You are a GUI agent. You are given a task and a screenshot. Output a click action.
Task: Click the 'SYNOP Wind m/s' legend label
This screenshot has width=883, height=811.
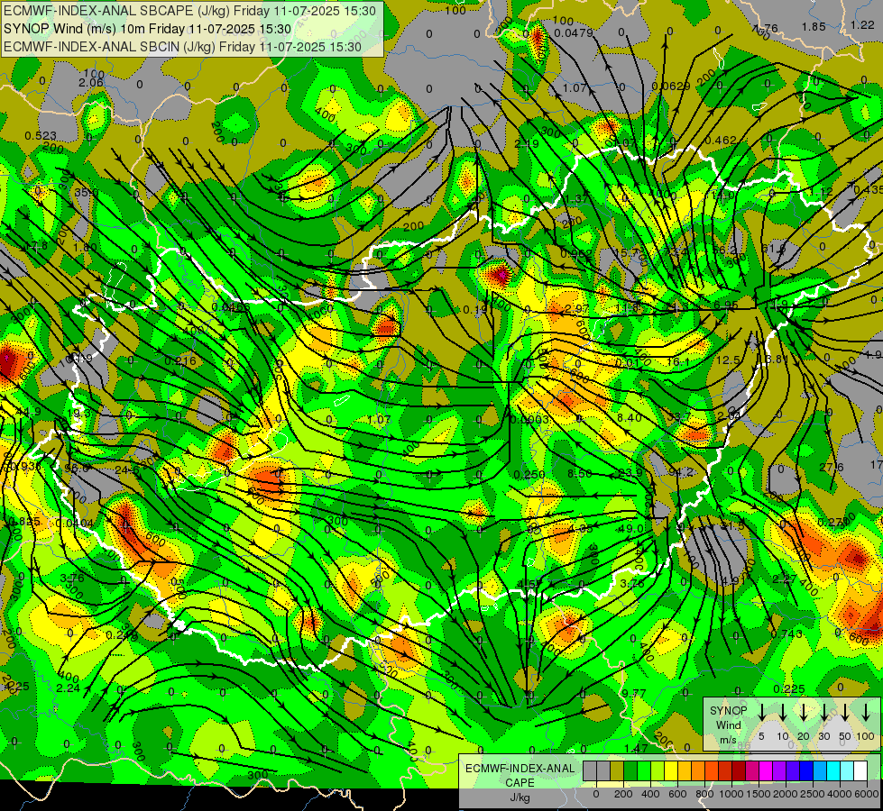coord(728,724)
